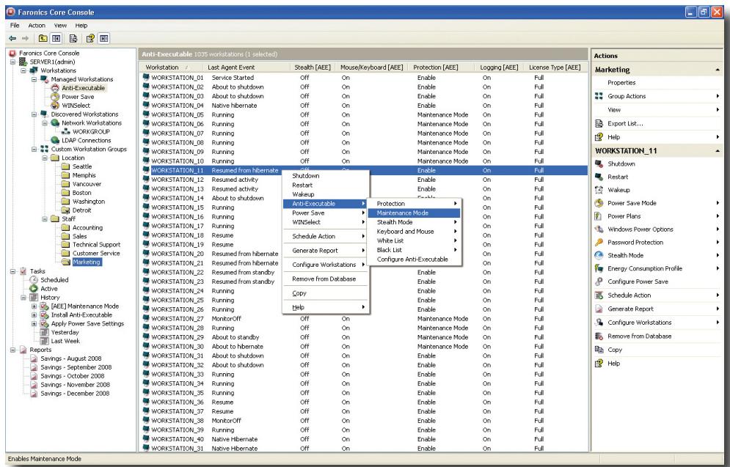The width and height of the screenshot is (730, 467).
Task: Click the Copy icon in Actions panel
Action: pyautogui.click(x=599, y=350)
